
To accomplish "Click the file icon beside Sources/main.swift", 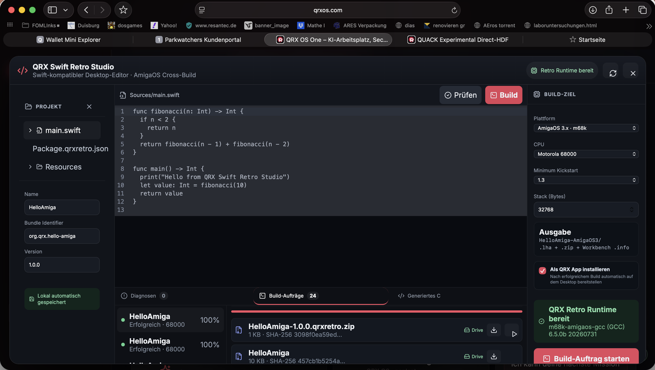I will [x=123, y=95].
